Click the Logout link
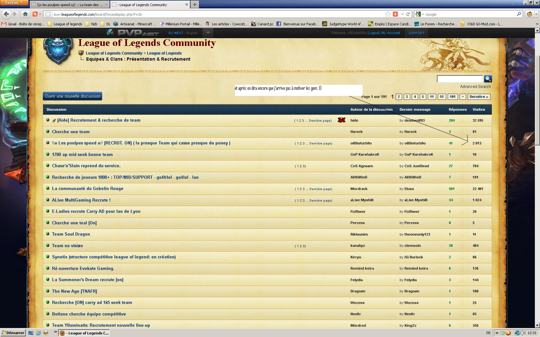 (373, 33)
